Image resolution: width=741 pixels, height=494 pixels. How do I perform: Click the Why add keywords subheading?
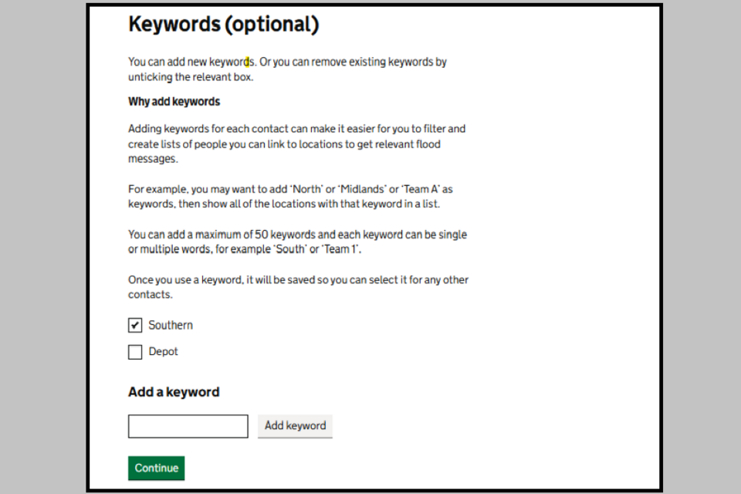pyautogui.click(x=174, y=102)
